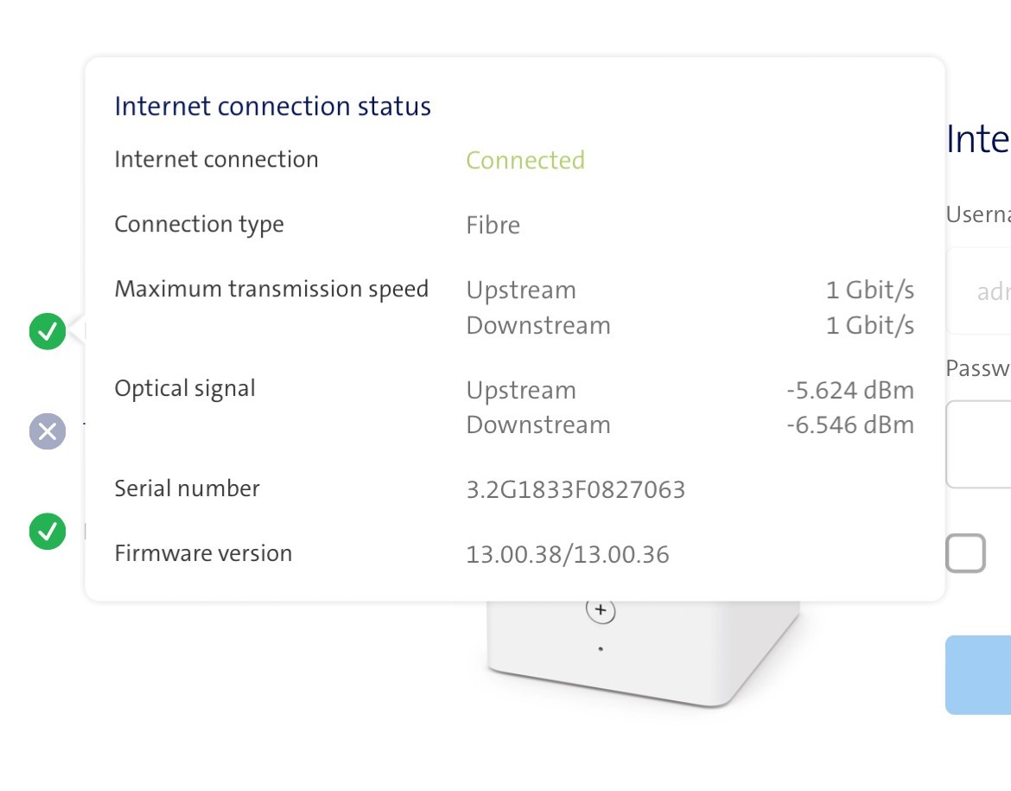Viewport: 1011px width, 791px height.
Task: Click the grey X status icon
Action: click(x=48, y=431)
